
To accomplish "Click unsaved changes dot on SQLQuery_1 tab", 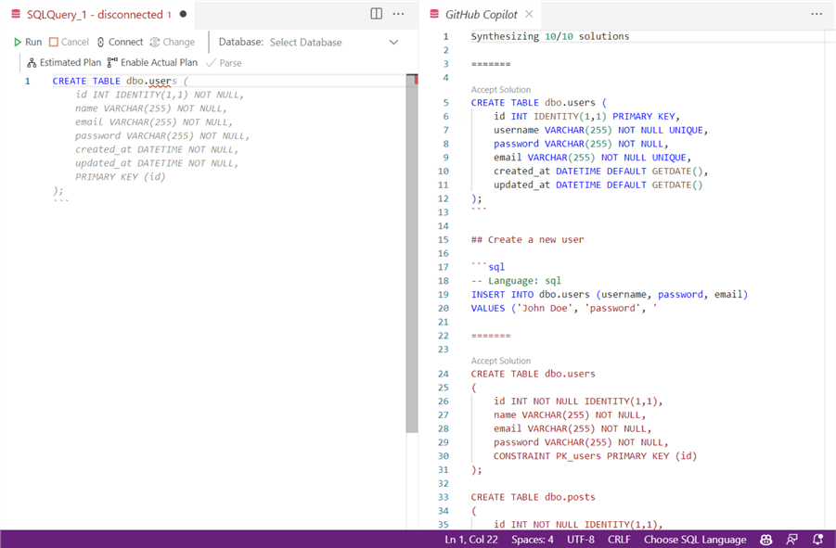I will point(184,15).
